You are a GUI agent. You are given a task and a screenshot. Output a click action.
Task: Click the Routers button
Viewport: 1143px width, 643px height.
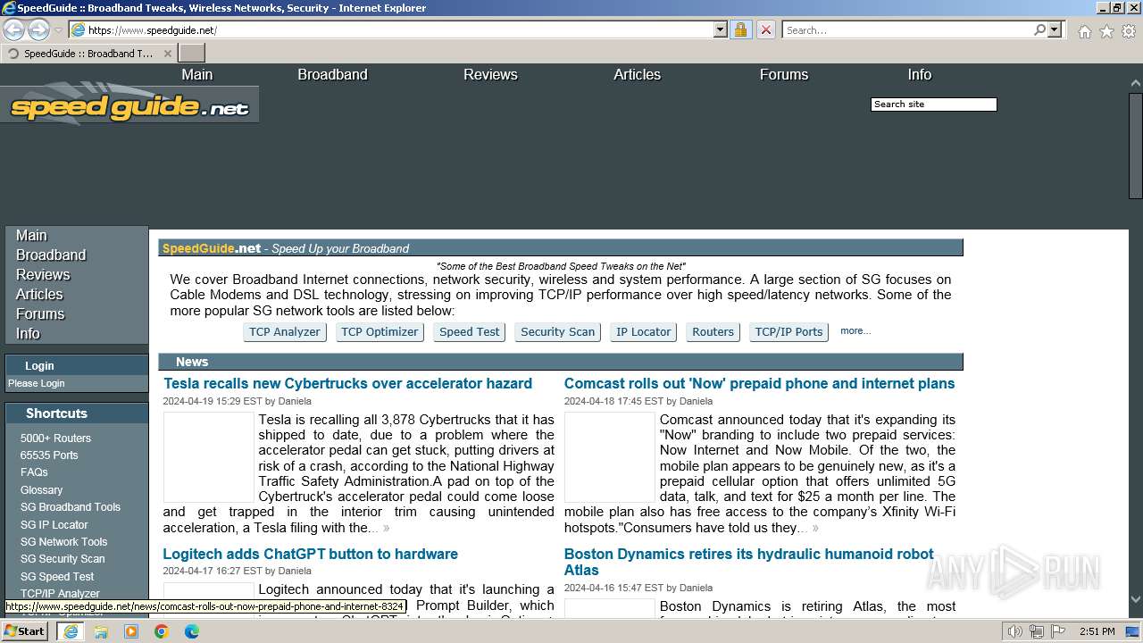[x=713, y=332]
